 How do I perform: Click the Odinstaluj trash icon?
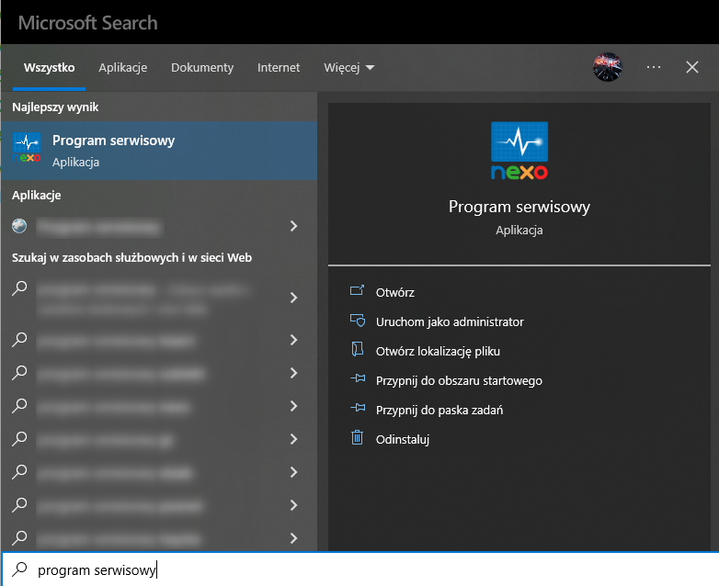click(x=358, y=439)
